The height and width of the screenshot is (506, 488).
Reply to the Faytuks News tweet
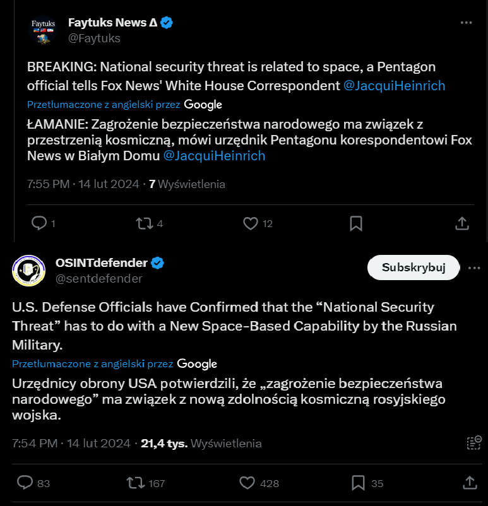[39, 223]
